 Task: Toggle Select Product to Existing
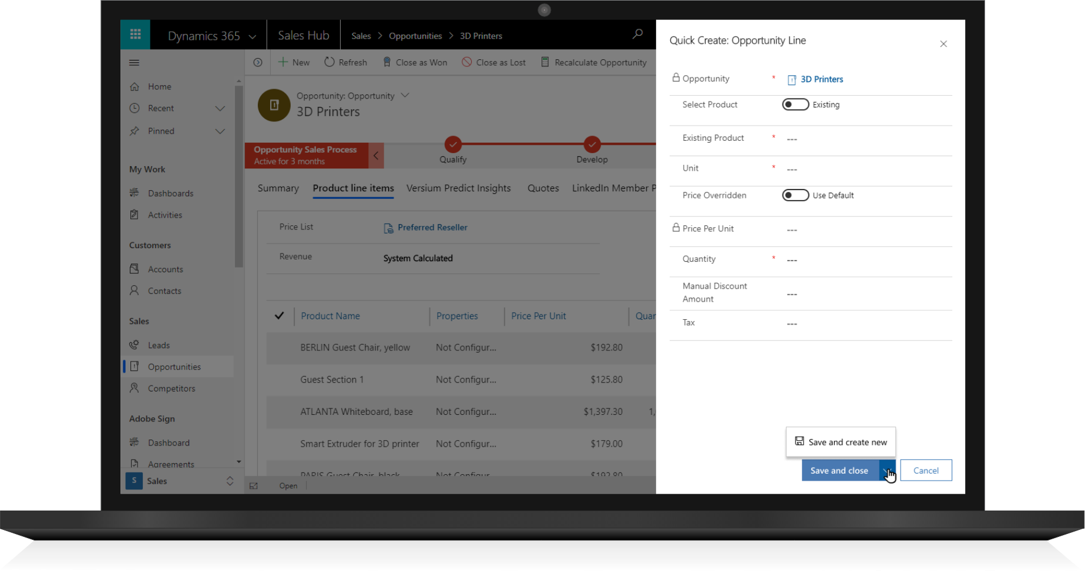point(795,104)
